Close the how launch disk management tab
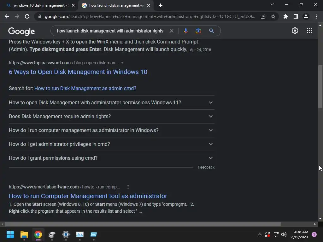Image resolution: width=323 pixels, height=242 pixels. [x=149, y=5]
